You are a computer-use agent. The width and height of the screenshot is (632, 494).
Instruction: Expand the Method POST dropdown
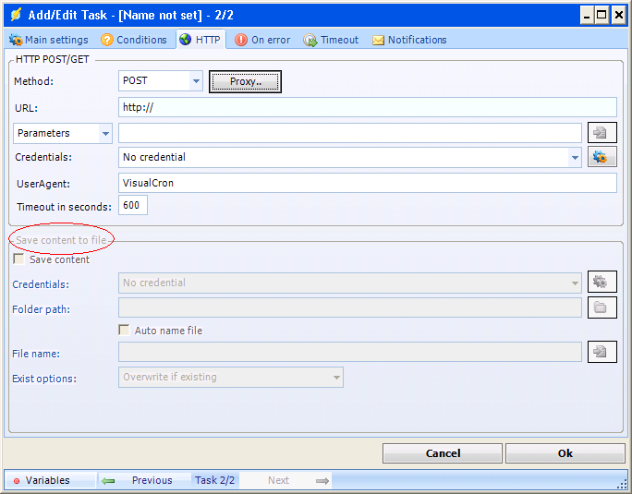[196, 81]
